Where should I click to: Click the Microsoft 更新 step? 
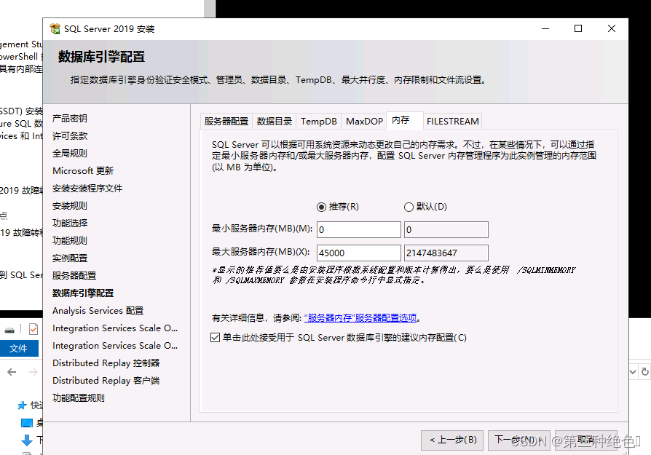pos(83,170)
